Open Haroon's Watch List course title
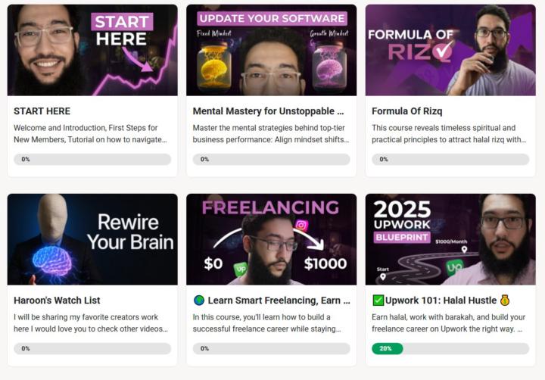The height and width of the screenshot is (380, 545). click(x=57, y=301)
